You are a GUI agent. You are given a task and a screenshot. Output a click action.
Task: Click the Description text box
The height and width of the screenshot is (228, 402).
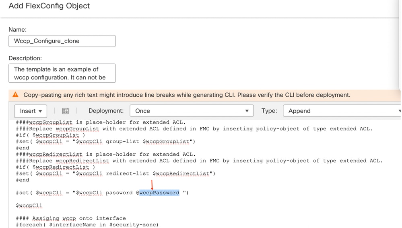point(62,73)
